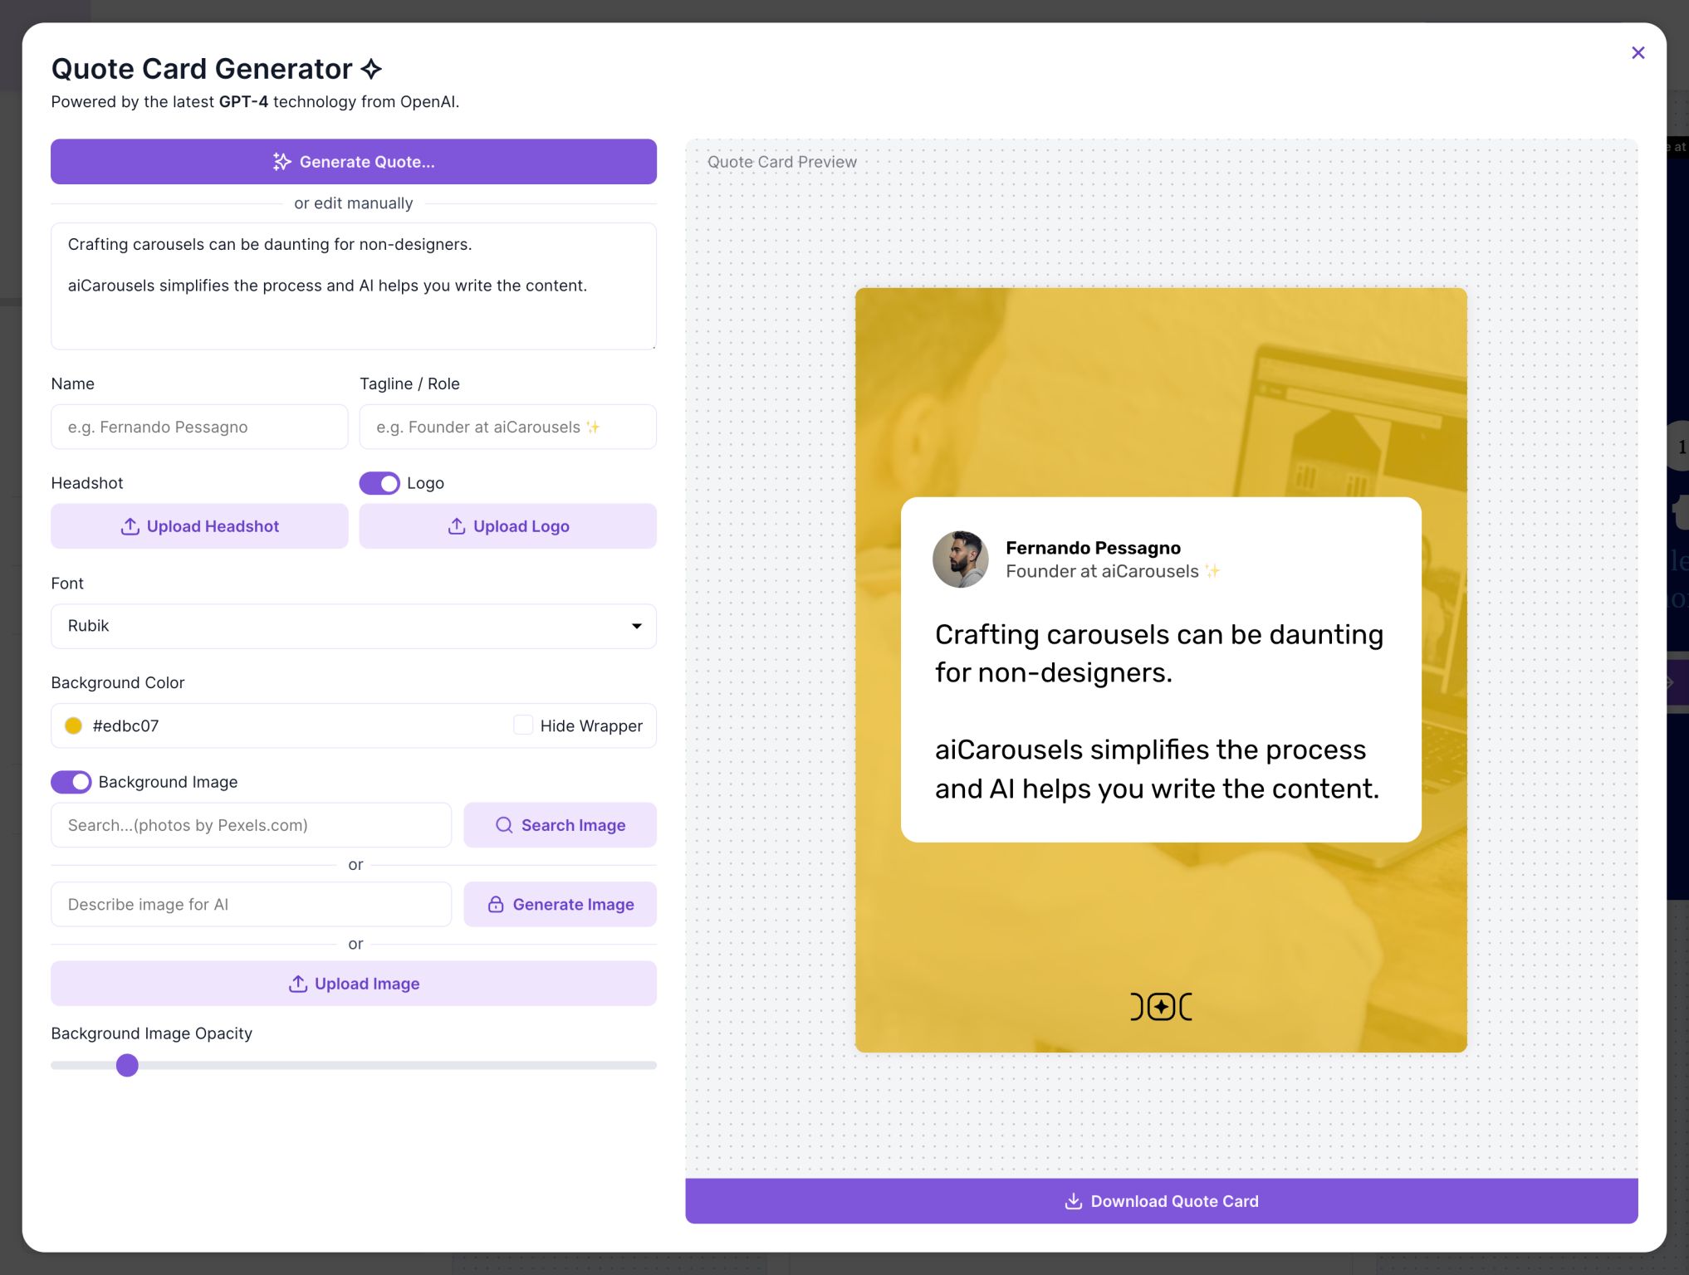1689x1275 pixels.
Task: Click the Generate Quote button
Action: 354,161
